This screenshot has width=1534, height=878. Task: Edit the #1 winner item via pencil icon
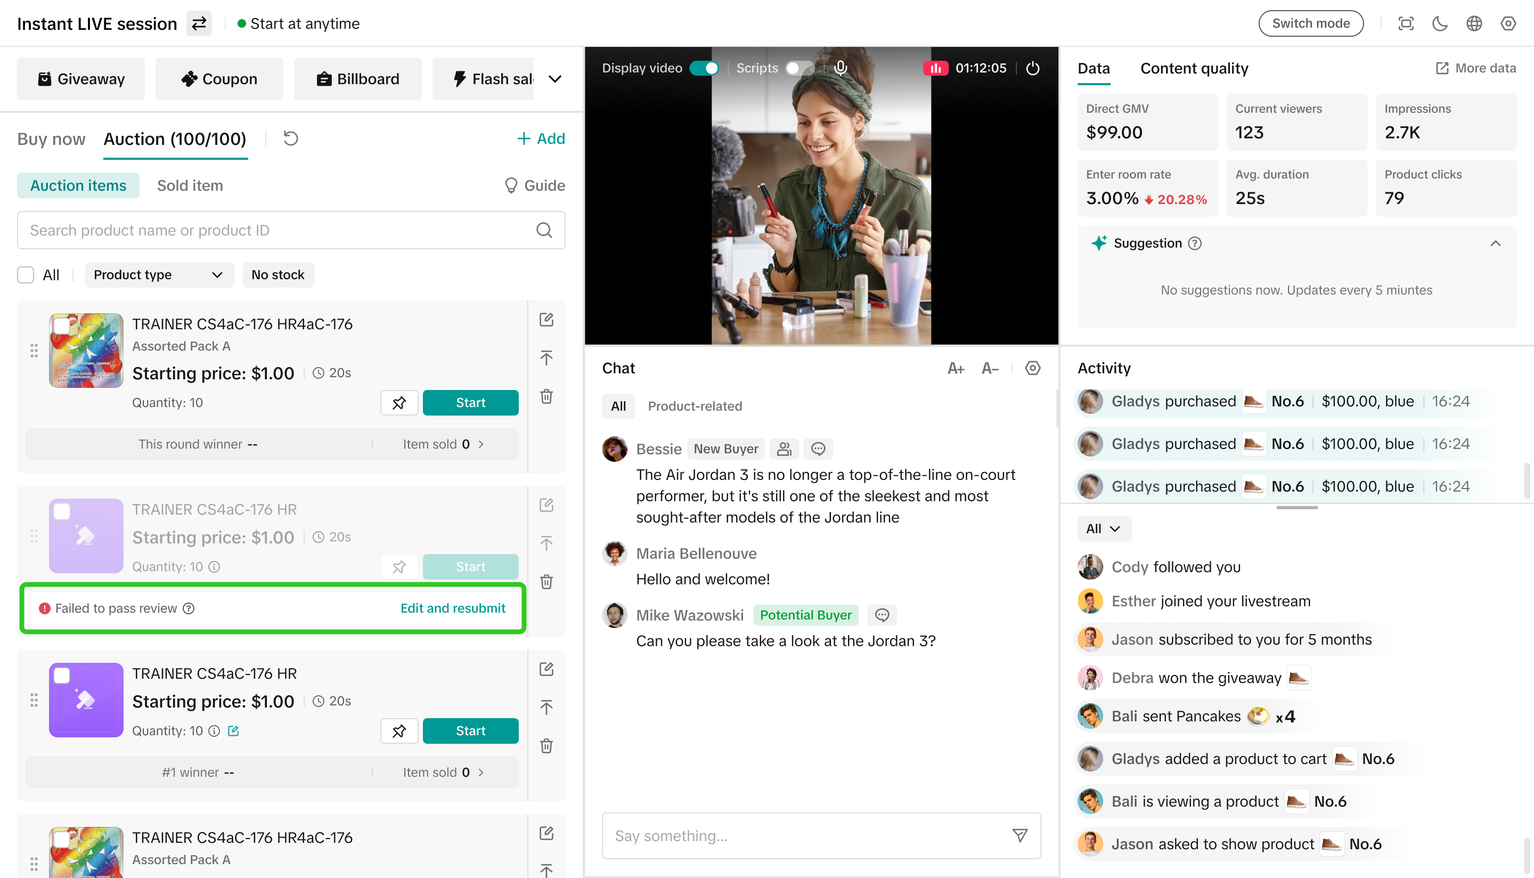point(546,669)
